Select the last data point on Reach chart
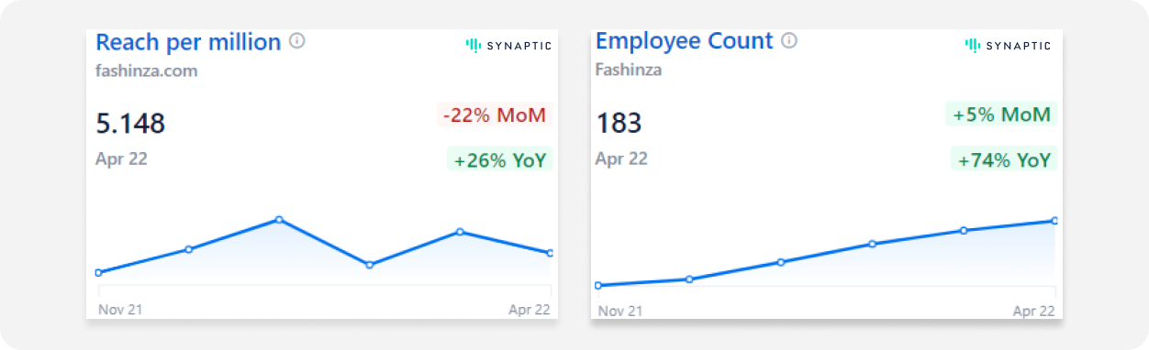This screenshot has height=350, width=1149. (550, 253)
